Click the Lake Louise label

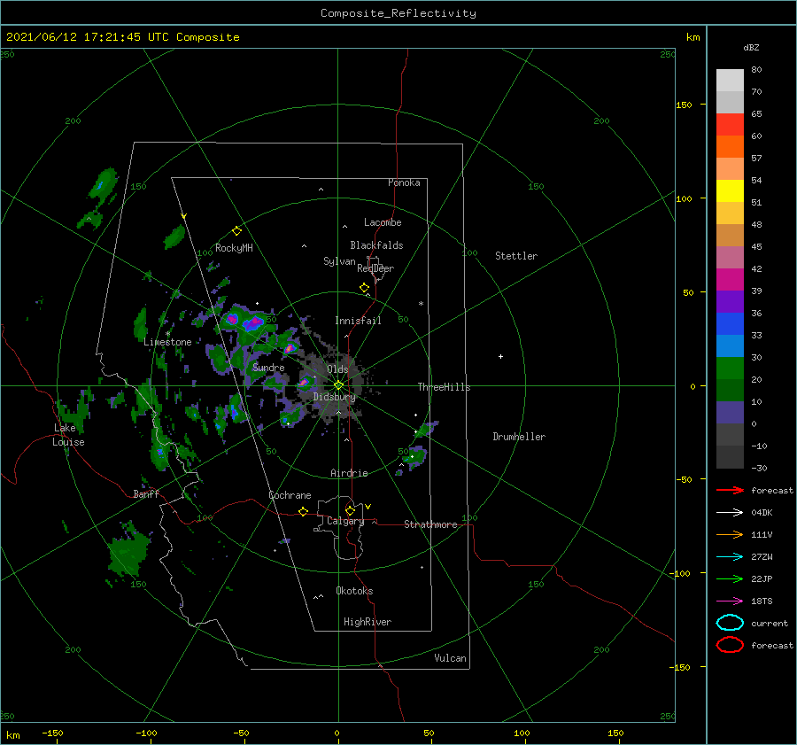point(68,435)
